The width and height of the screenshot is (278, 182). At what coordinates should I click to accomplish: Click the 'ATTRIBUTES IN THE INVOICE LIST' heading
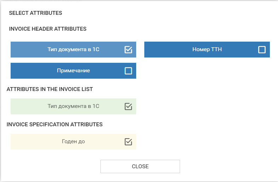pyautogui.click(x=50, y=89)
